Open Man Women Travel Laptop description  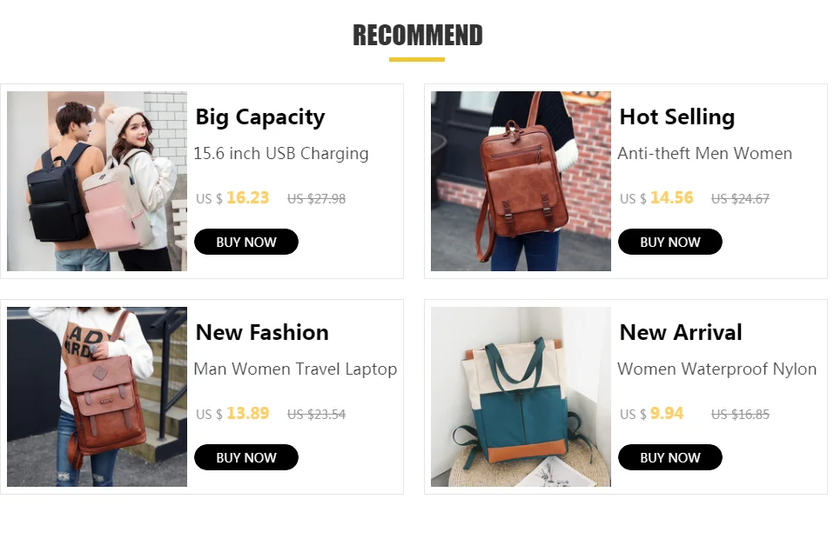click(x=295, y=369)
